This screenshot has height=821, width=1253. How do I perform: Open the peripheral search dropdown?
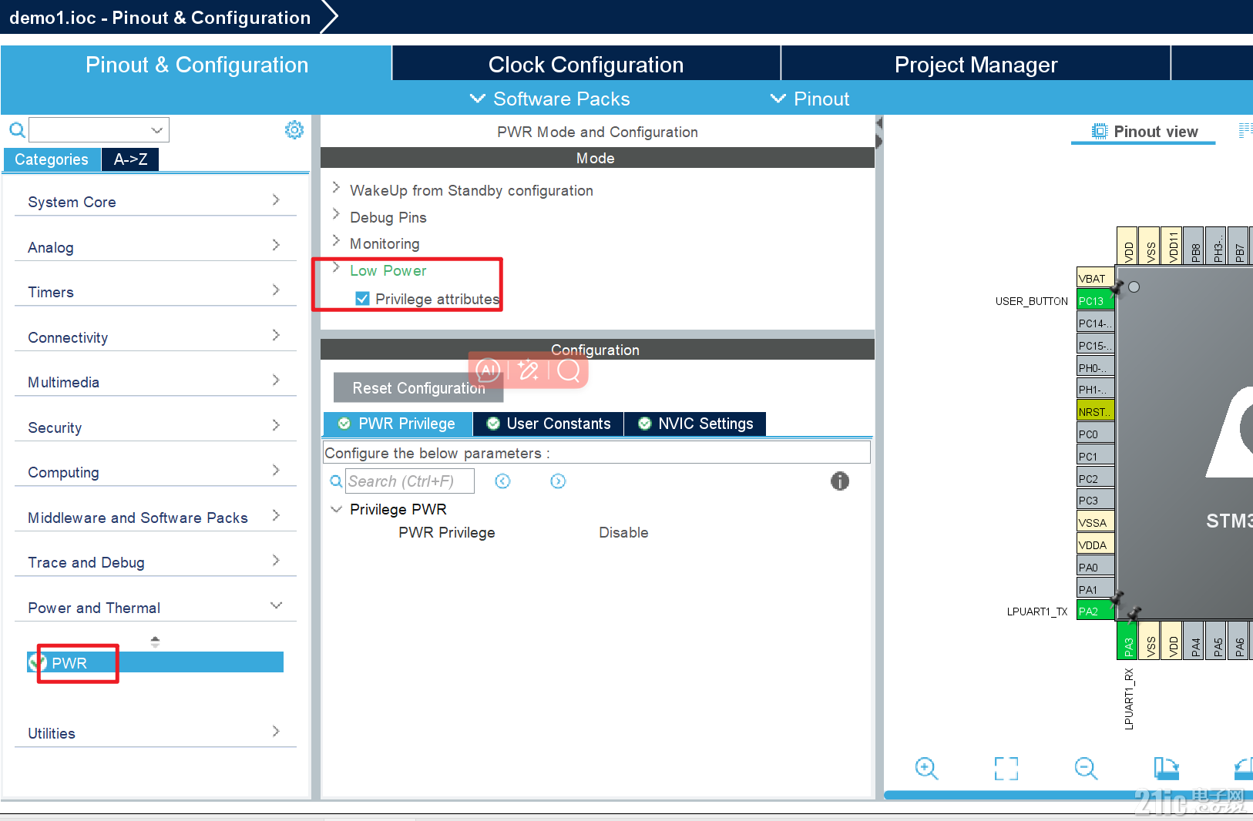[156, 130]
